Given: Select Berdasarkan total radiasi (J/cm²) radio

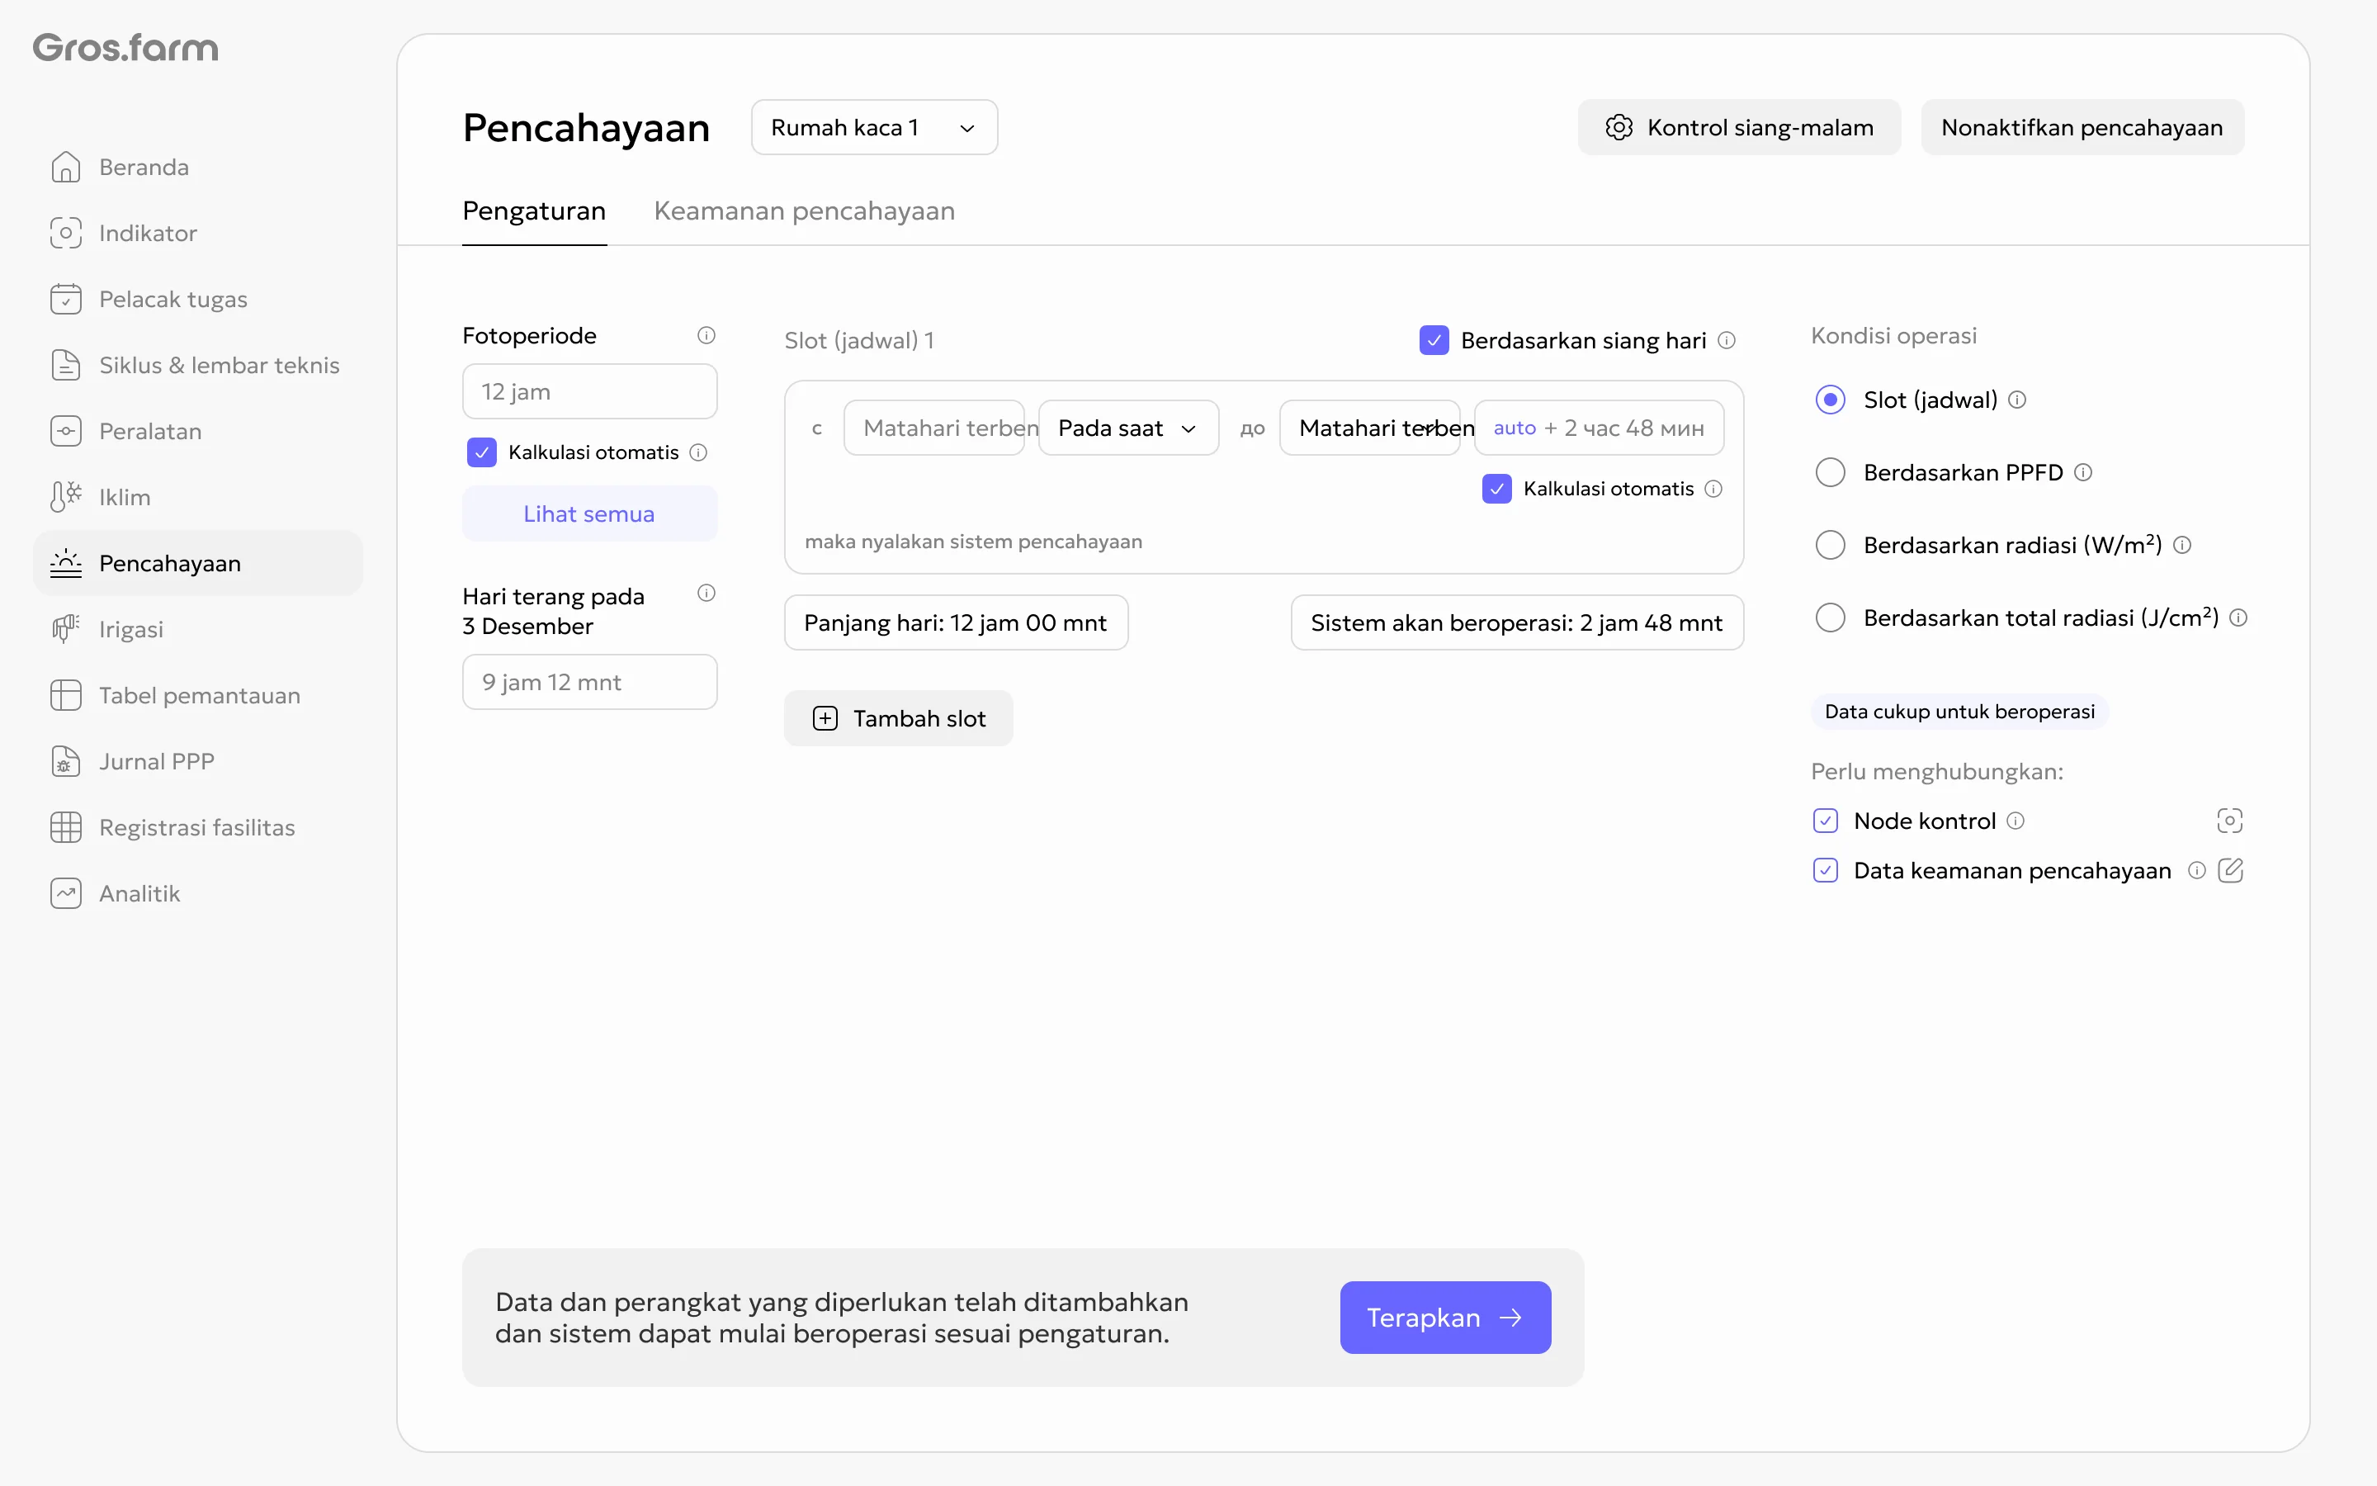Looking at the screenshot, I should [x=1830, y=618].
